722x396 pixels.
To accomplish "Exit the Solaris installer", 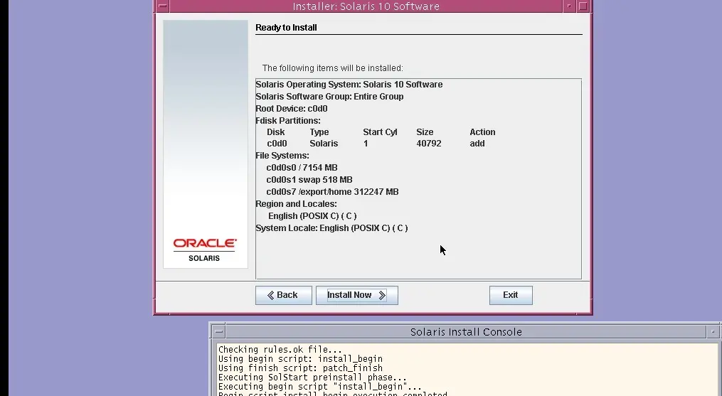I will point(511,295).
